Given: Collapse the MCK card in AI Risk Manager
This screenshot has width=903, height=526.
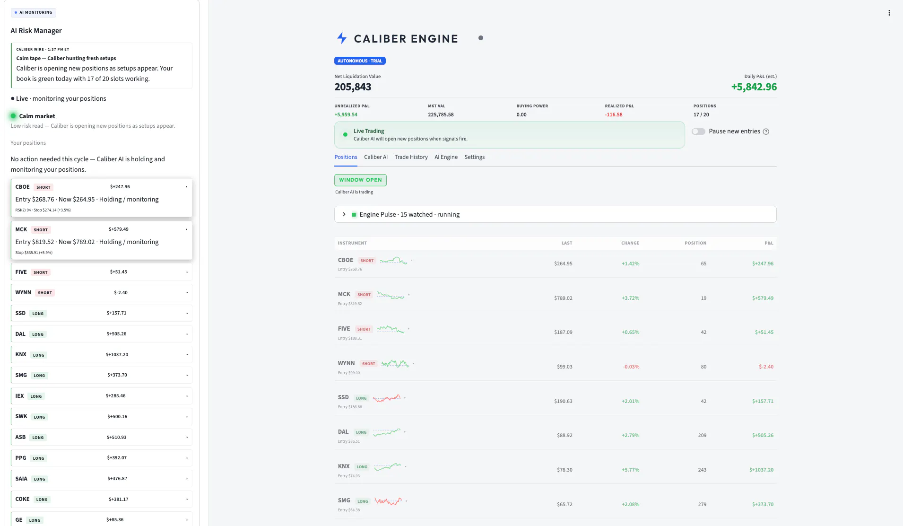Looking at the screenshot, I should (186, 229).
